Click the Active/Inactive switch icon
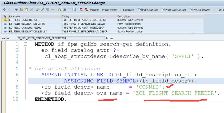Image resolution: width=224 pixels, height=113 pixels. (x=21, y=10)
